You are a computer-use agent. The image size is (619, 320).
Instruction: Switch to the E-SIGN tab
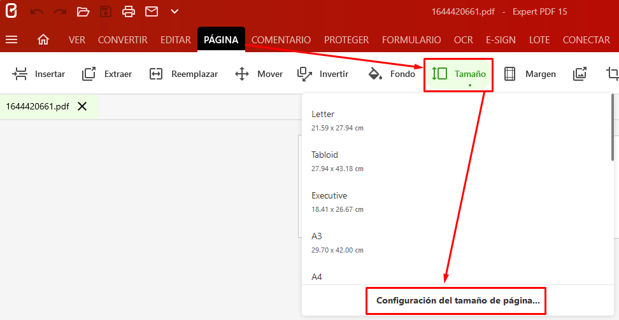coord(501,40)
